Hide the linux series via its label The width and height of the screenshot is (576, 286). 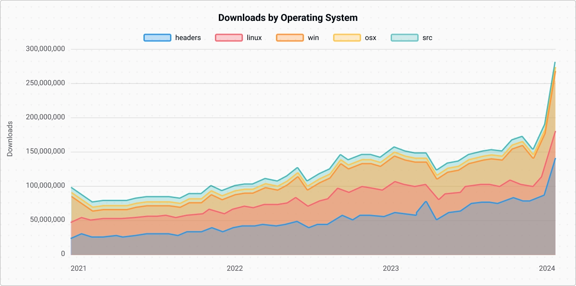point(254,38)
